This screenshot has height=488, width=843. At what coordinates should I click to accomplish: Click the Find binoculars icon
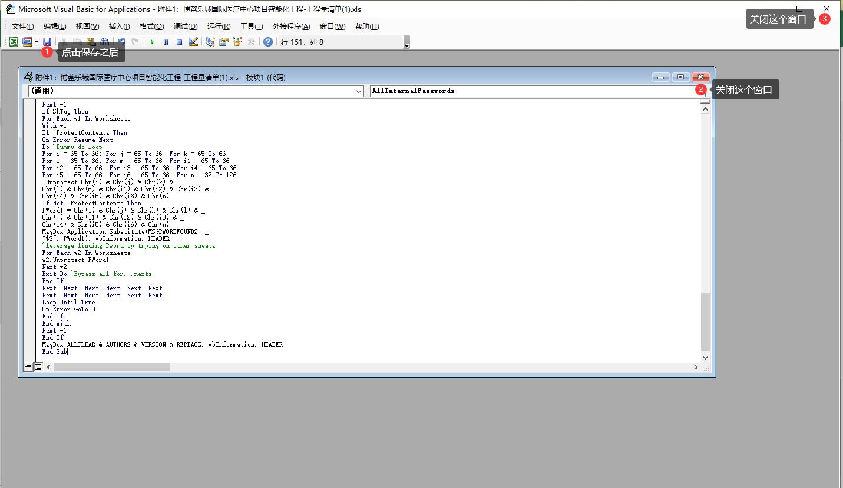point(104,42)
